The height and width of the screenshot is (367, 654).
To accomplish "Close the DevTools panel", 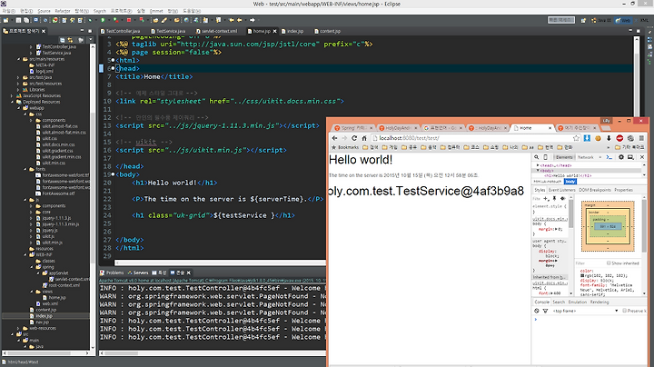I will [x=642, y=157].
